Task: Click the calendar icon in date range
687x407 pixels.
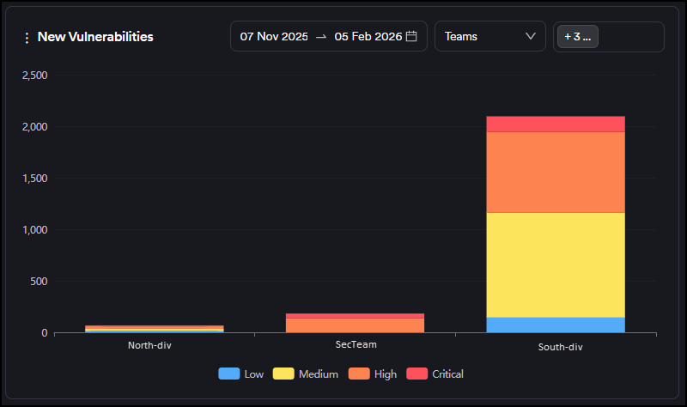Action: [411, 37]
